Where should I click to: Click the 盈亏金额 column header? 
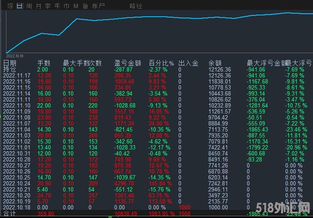(128, 63)
